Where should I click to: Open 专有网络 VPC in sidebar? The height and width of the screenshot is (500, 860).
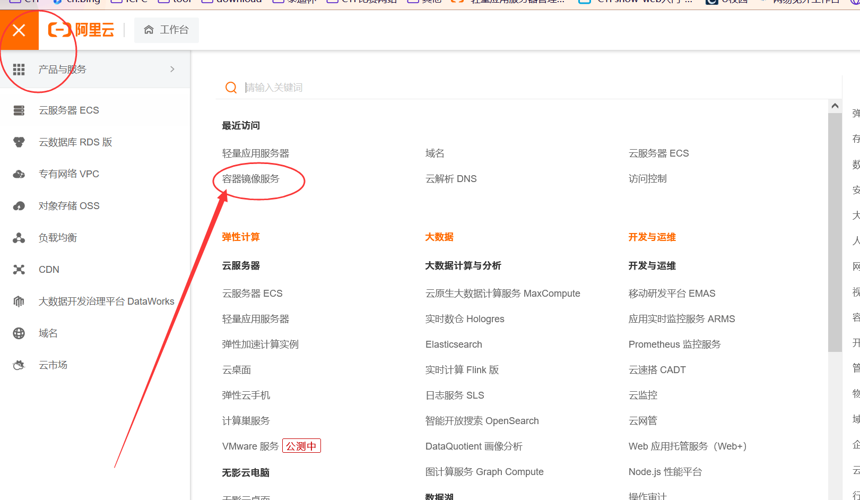pos(69,174)
